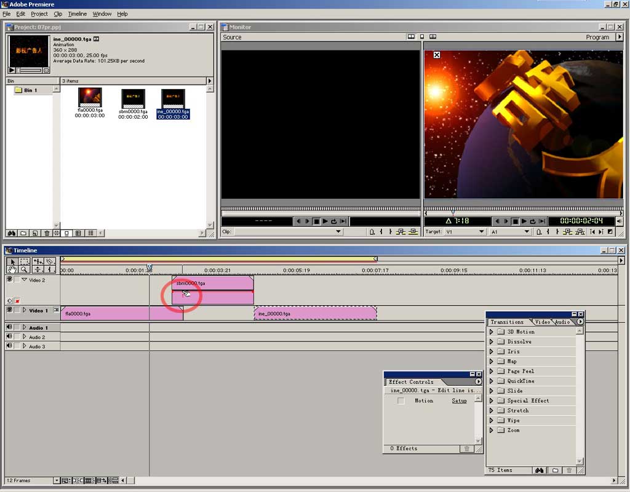The image size is (630, 492).
Task: Open the Timeline menu
Action: point(77,14)
